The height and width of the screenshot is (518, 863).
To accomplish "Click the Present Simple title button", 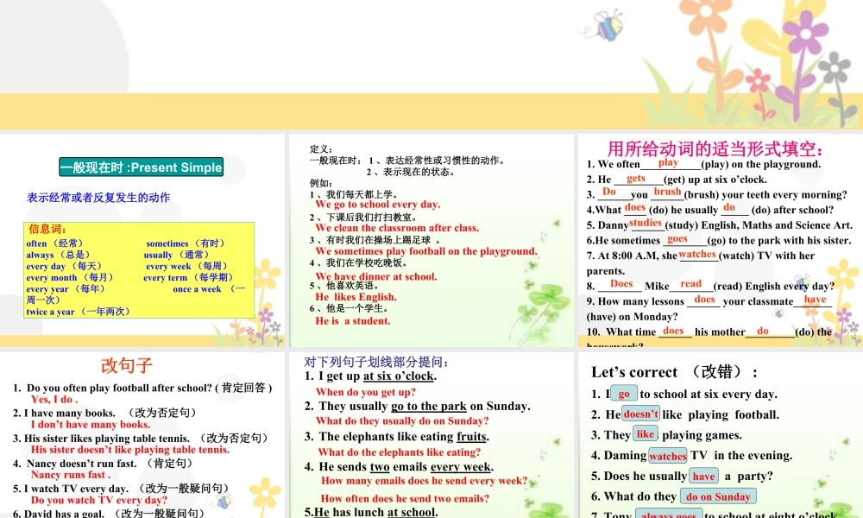I will click(141, 167).
